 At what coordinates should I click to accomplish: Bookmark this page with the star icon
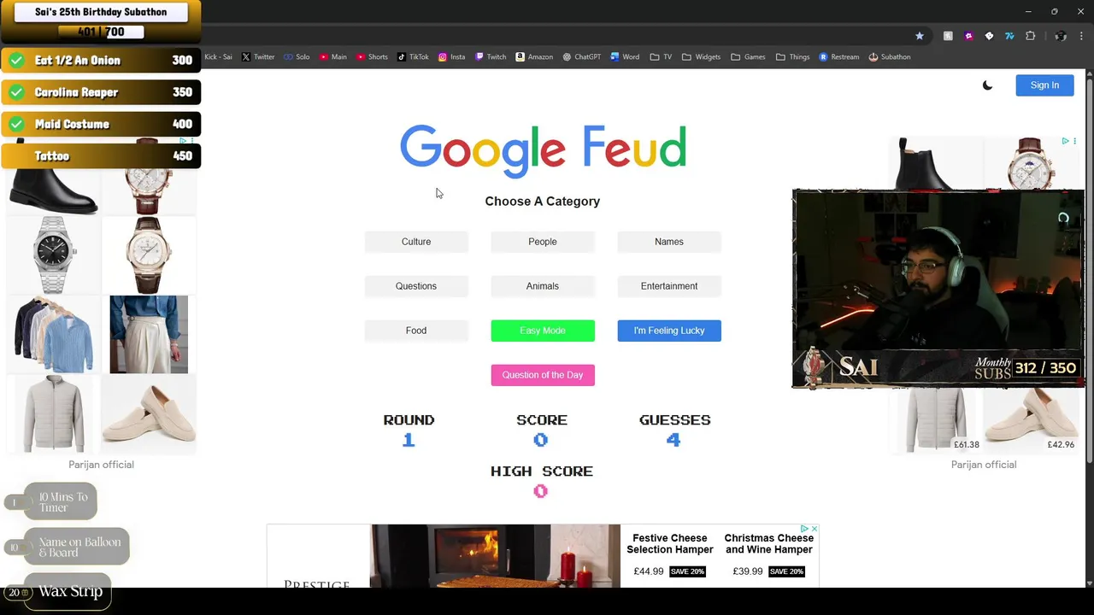coord(920,36)
